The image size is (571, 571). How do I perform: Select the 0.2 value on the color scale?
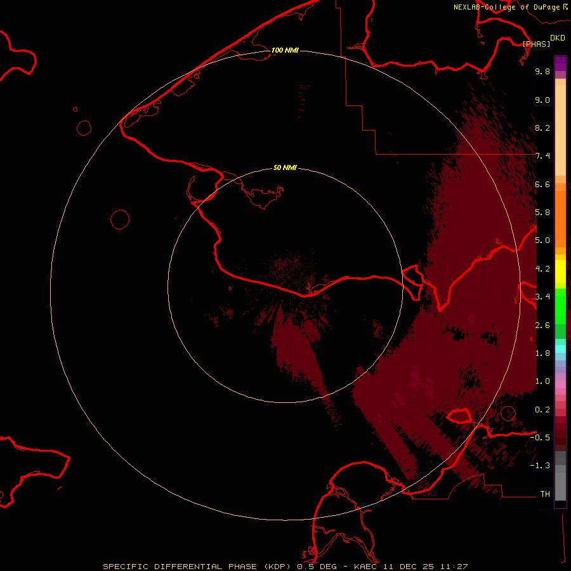(x=542, y=410)
